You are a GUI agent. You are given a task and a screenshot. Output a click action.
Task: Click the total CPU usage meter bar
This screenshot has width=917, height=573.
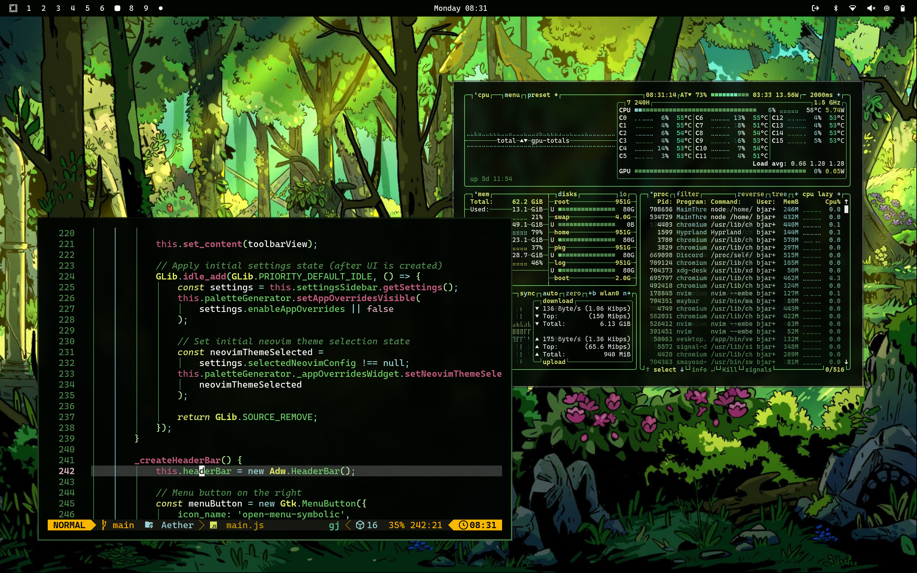tap(695, 110)
